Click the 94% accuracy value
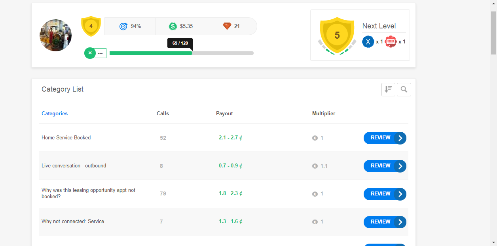This screenshot has width=497, height=246. click(x=136, y=26)
